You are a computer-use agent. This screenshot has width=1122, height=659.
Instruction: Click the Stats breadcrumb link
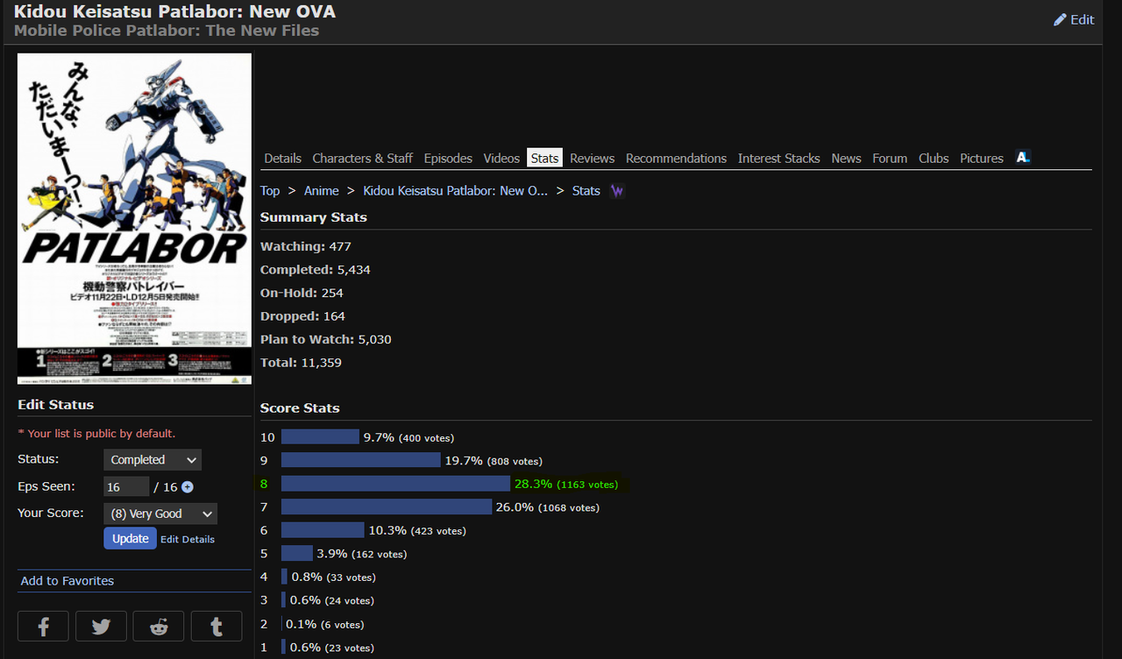(586, 190)
